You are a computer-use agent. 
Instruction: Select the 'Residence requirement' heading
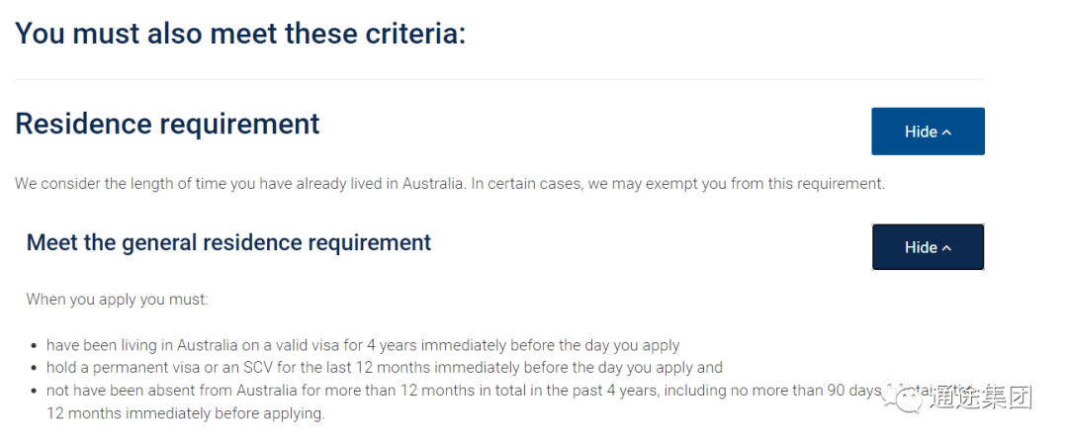tap(167, 124)
